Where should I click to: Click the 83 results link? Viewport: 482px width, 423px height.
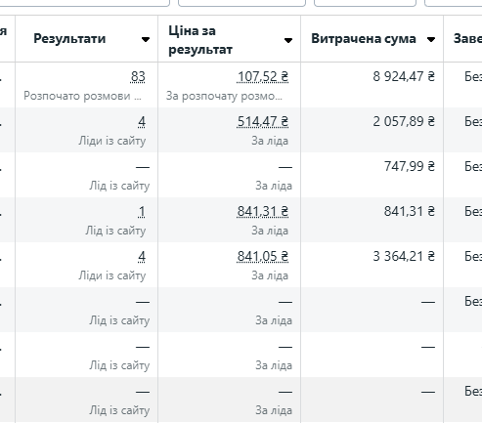(138, 77)
